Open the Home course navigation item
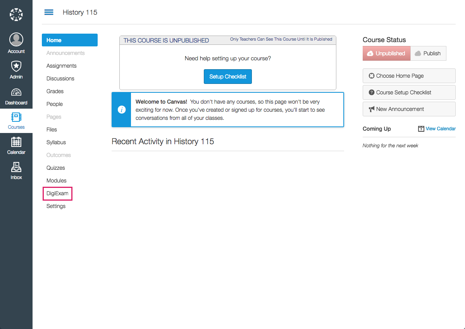Screen dimensions: 465x329 (70, 40)
